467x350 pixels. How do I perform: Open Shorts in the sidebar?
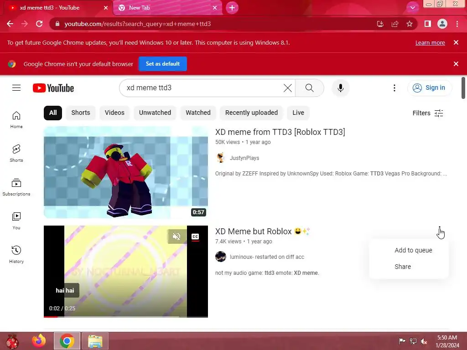16,154
